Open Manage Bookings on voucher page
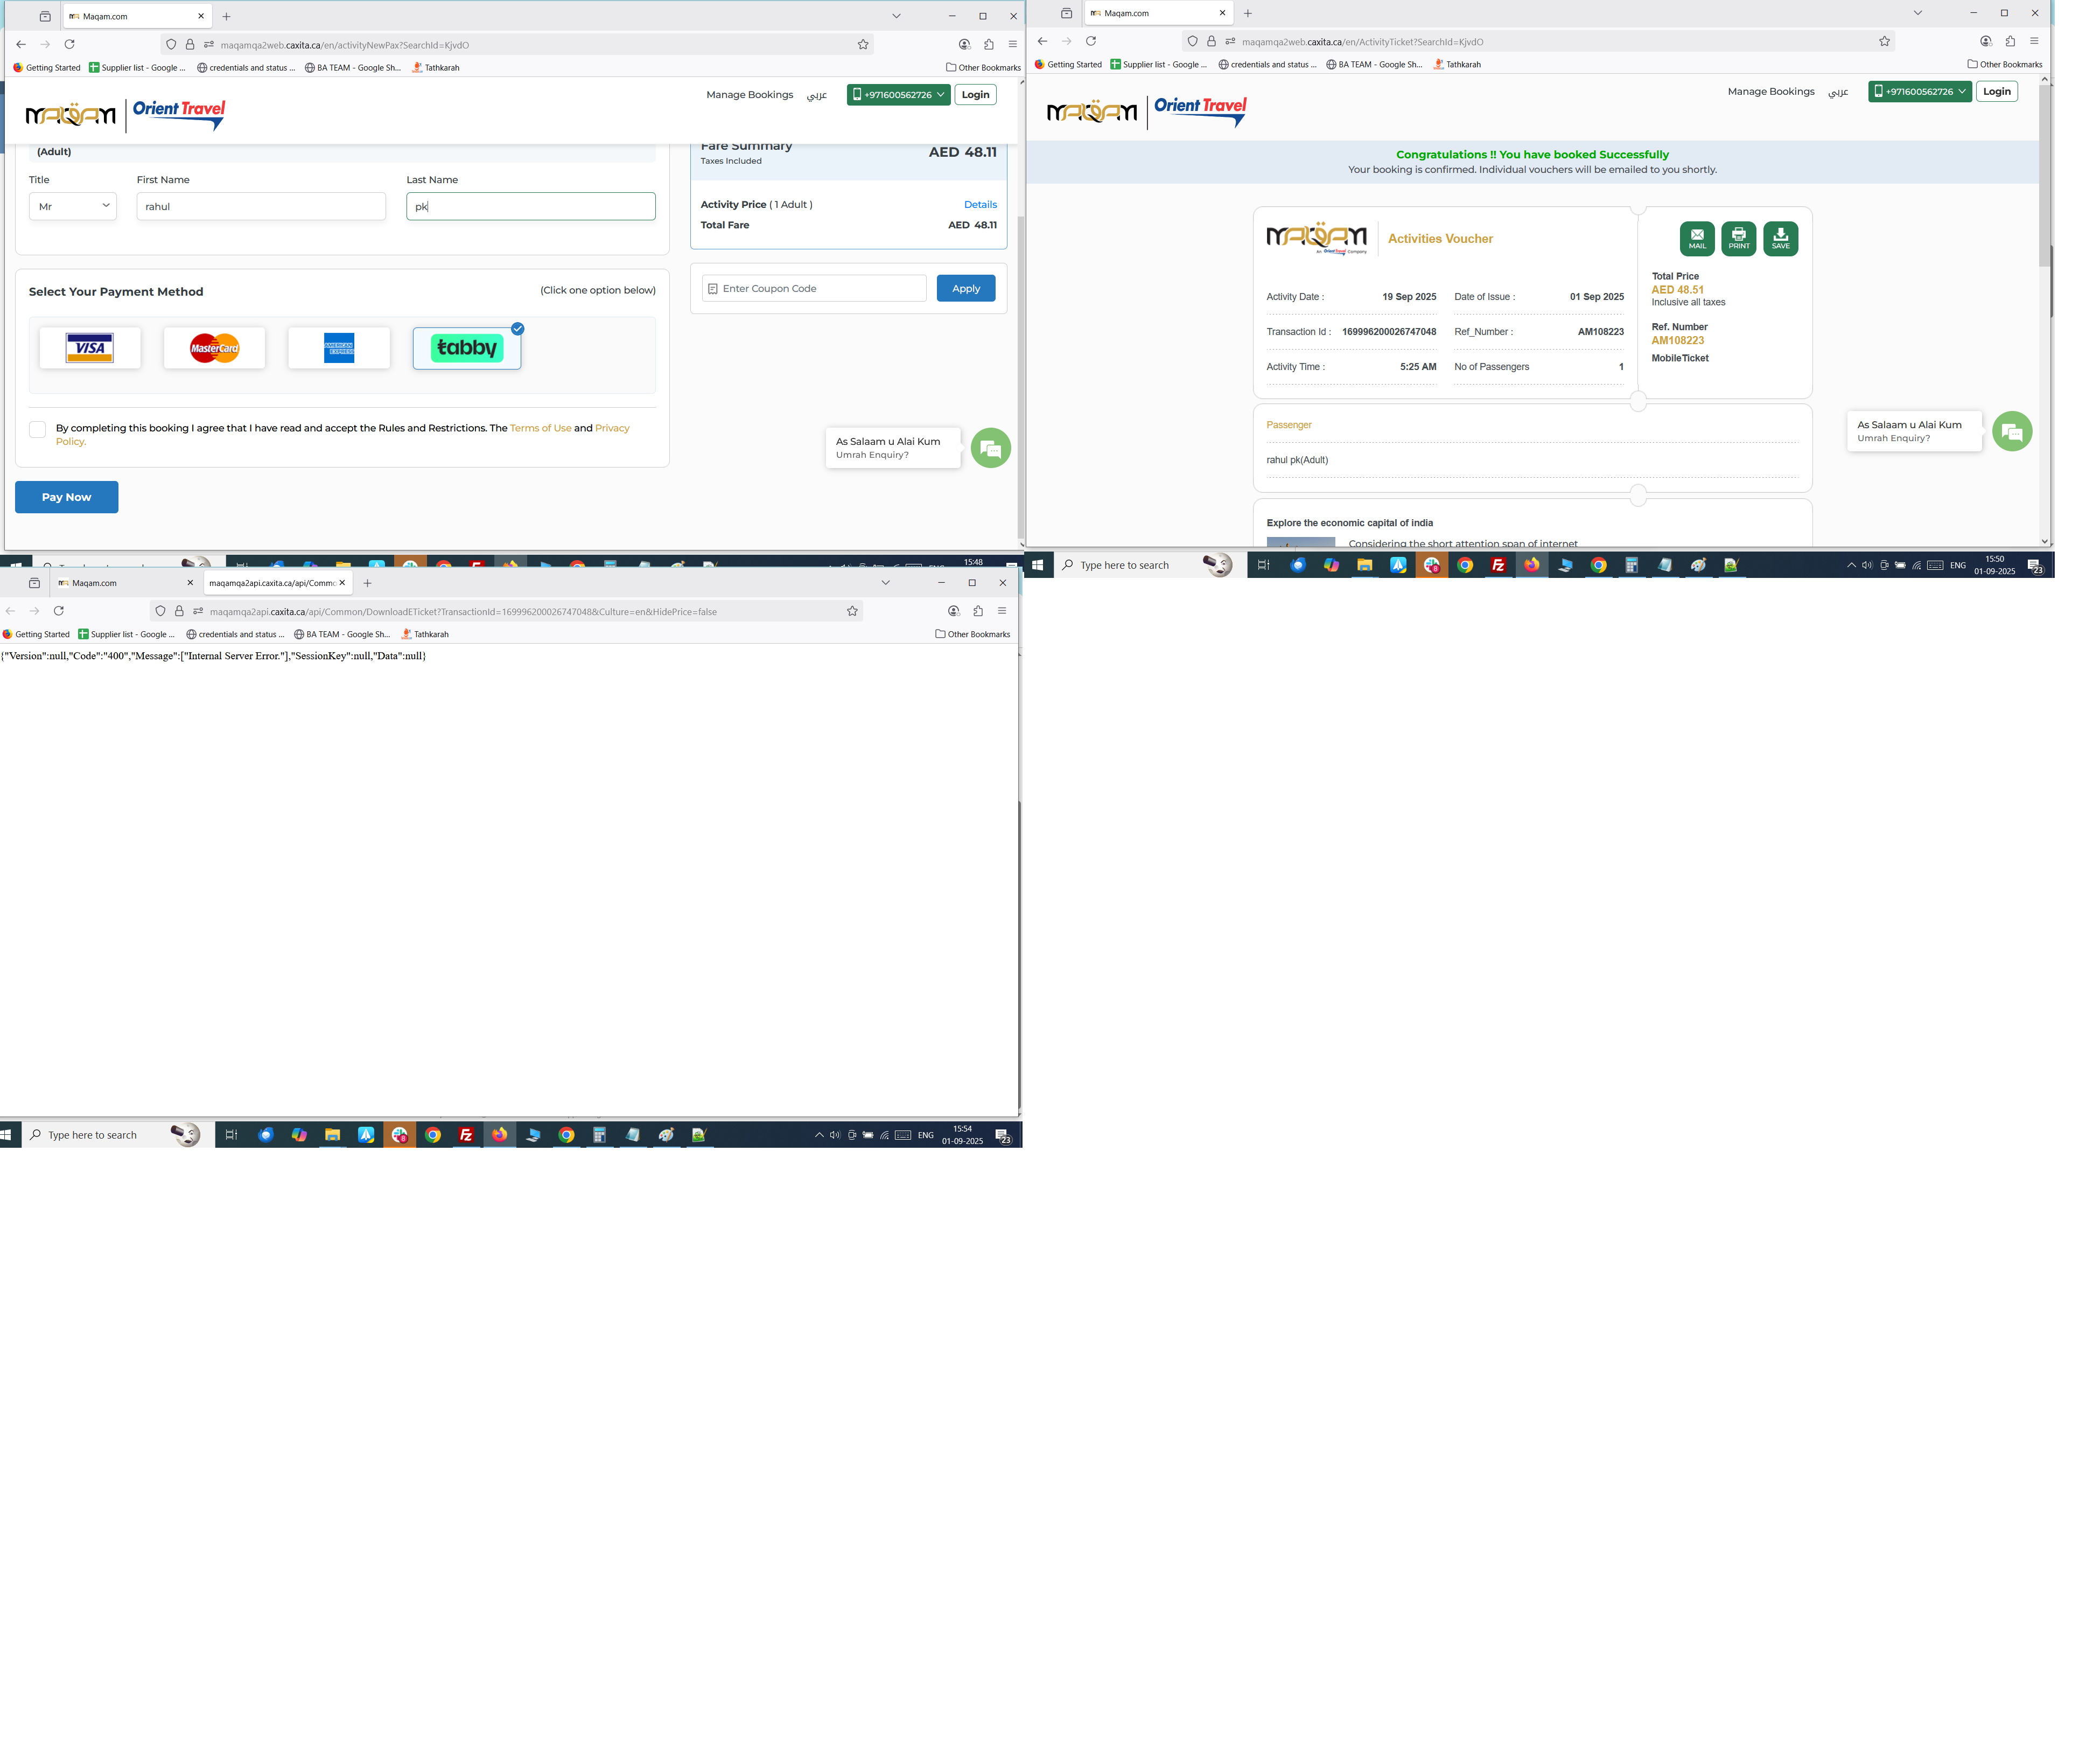 point(1770,91)
